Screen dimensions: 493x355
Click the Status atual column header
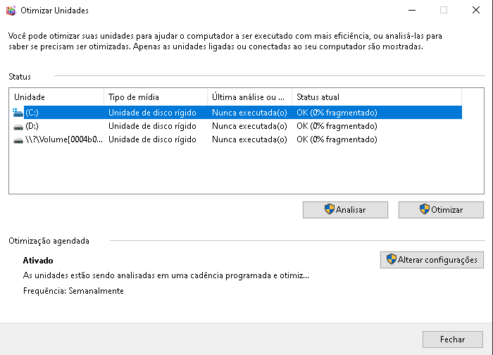[376, 96]
